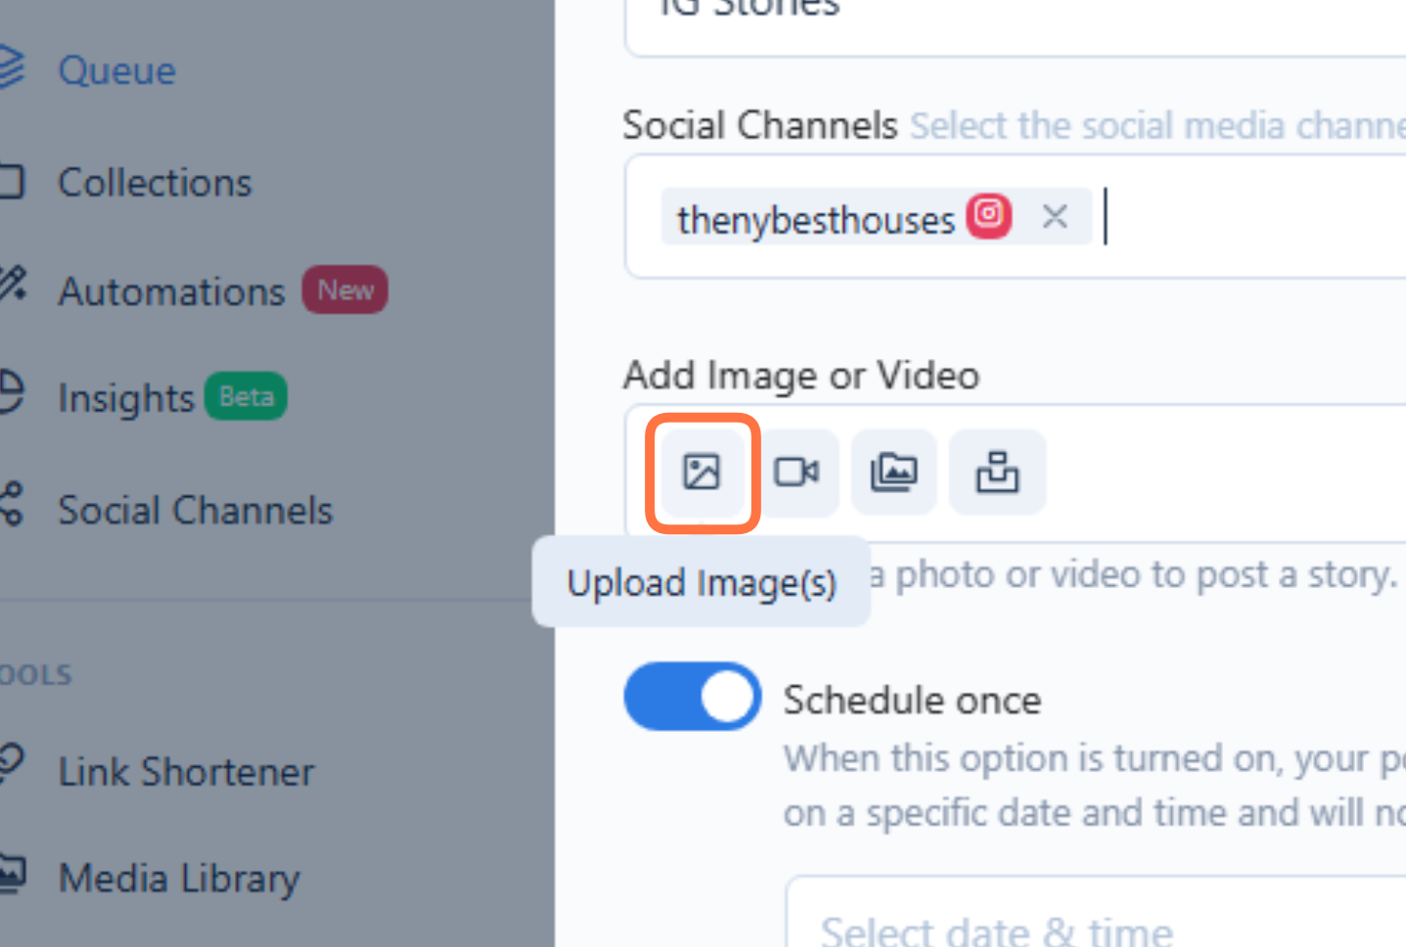The height and width of the screenshot is (947, 1406).
Task: Click the import from device icon
Action: (x=996, y=473)
